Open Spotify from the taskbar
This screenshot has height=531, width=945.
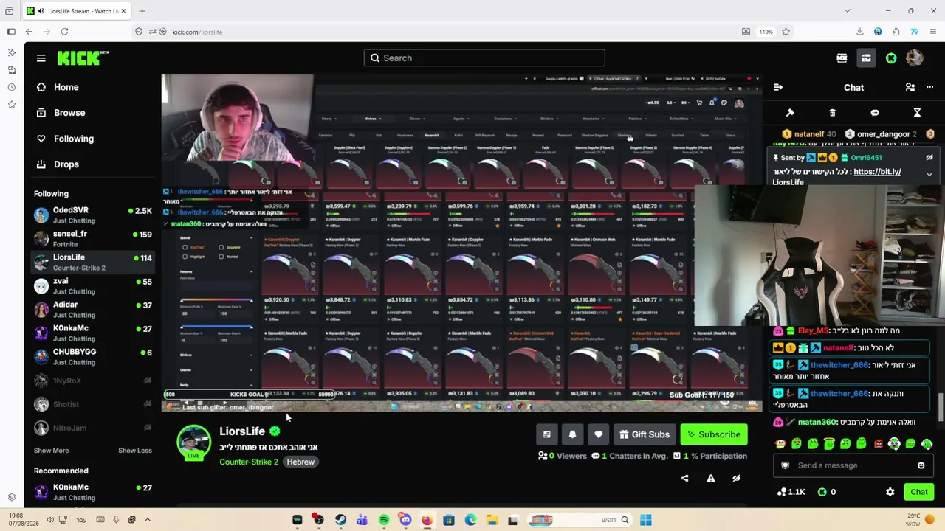tap(384, 520)
